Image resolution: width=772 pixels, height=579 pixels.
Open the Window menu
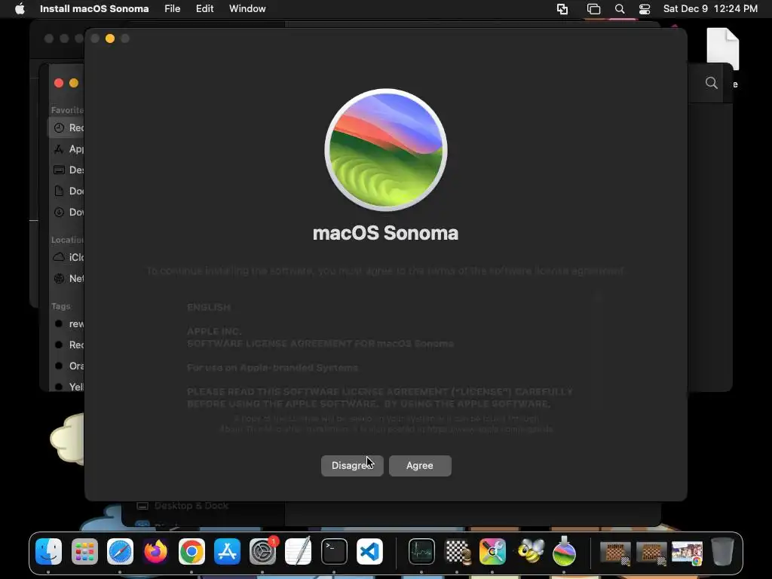point(247,9)
